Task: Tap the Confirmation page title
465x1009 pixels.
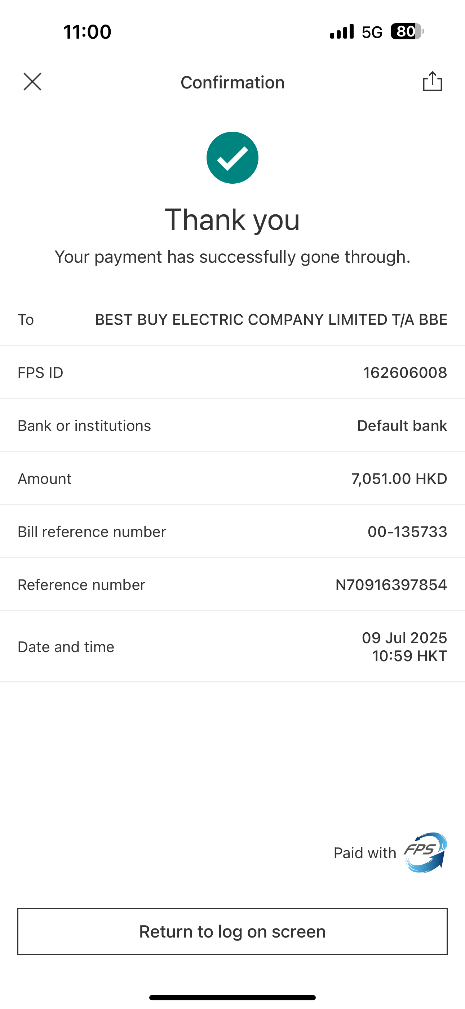Action: 232,82
